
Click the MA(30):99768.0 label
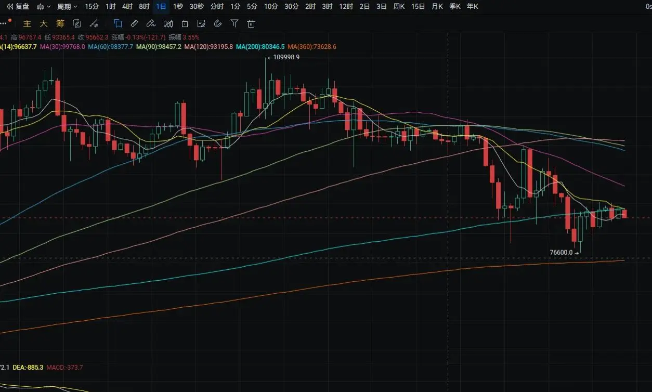click(63, 47)
